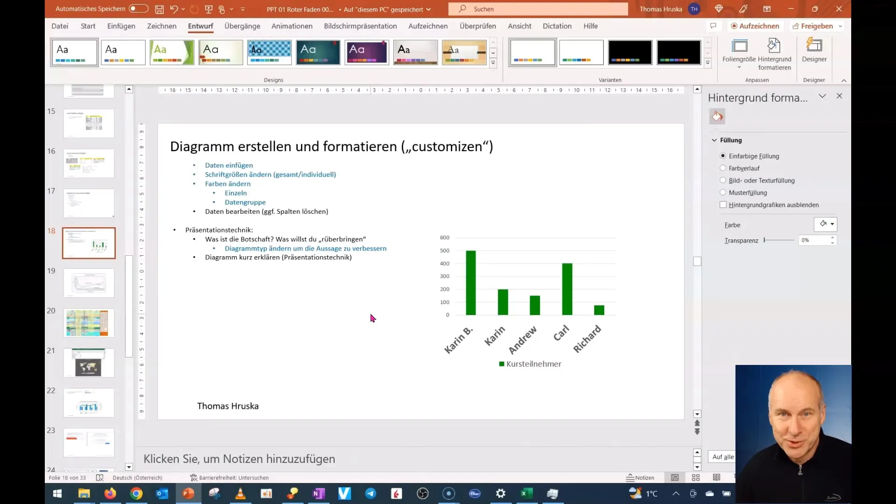Click the Entwurf ribbon tab
This screenshot has height=504, width=896.
(x=201, y=26)
